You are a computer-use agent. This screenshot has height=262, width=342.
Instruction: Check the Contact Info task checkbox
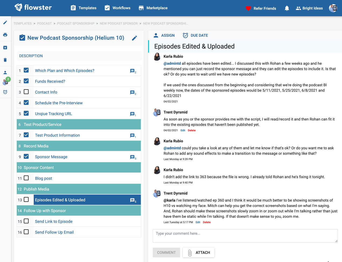pos(26,92)
